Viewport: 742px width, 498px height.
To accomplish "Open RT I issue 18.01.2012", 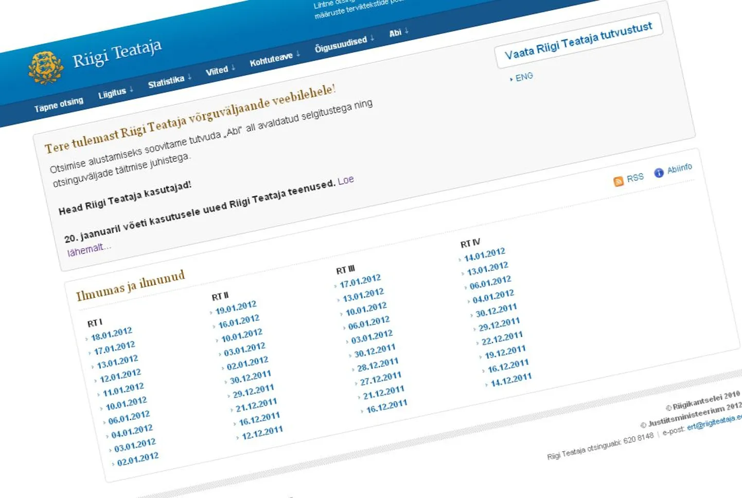I will coord(111,334).
